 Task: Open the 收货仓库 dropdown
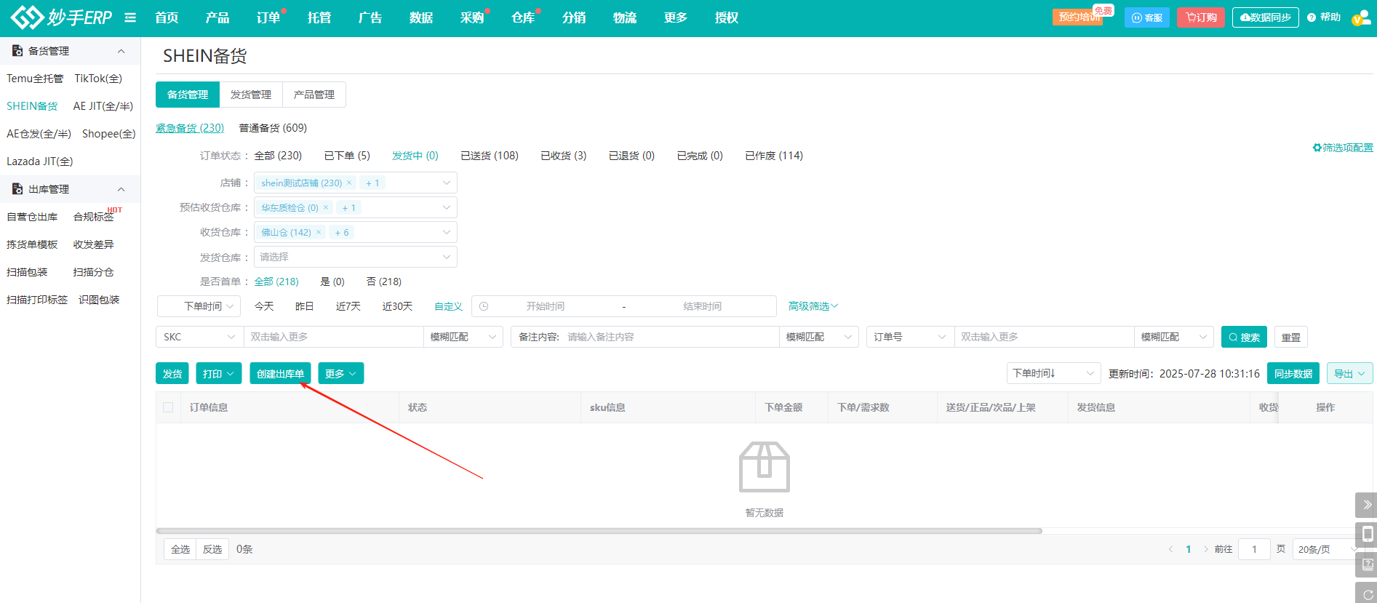click(356, 232)
